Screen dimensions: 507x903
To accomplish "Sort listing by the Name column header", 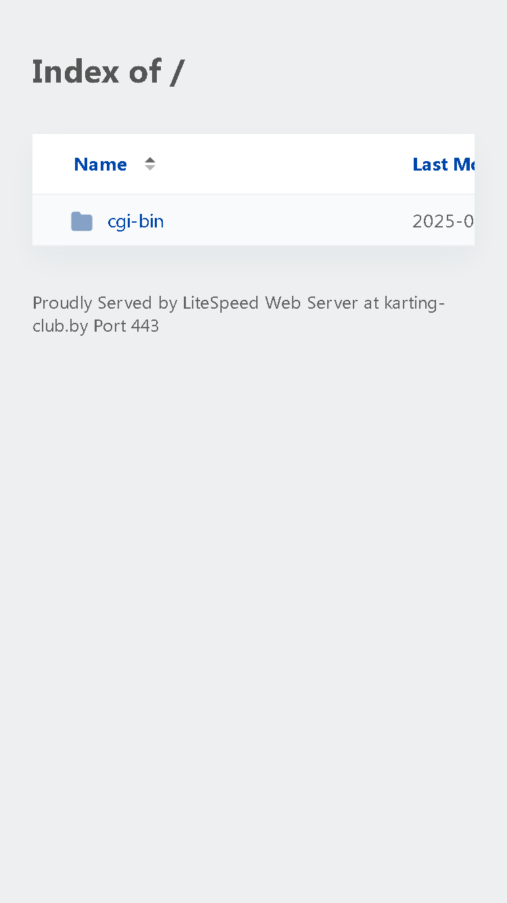I will coord(100,164).
